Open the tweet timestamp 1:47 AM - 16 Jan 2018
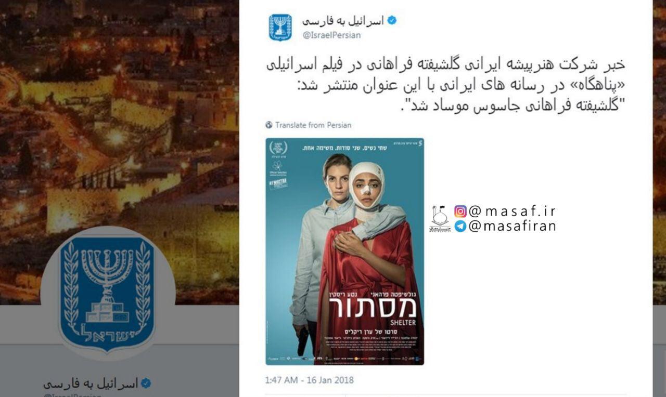The height and width of the screenshot is (397, 666). tap(310, 380)
